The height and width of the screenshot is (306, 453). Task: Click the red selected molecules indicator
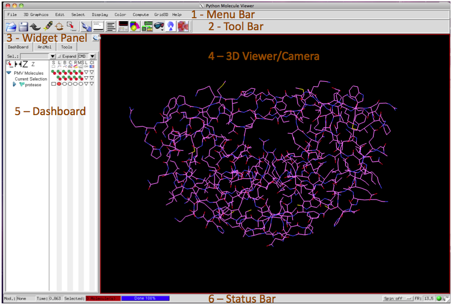pos(103,298)
